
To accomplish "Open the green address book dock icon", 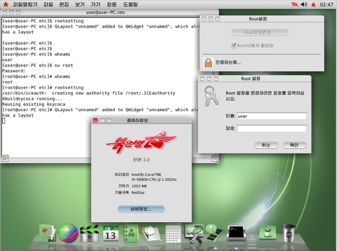I will (x=131, y=233).
